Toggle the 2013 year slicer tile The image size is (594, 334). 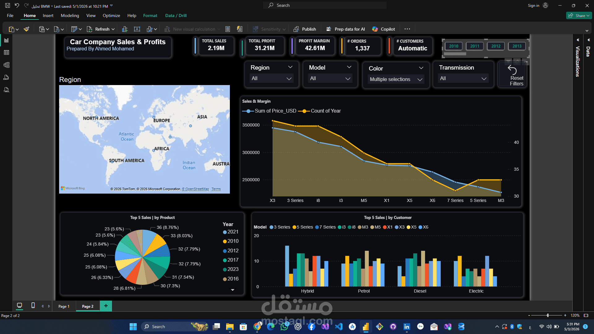coord(517,46)
